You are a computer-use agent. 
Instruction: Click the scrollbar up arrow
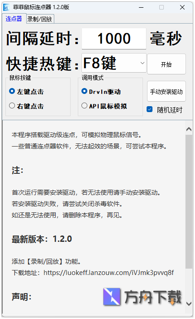[x=189, y=129]
